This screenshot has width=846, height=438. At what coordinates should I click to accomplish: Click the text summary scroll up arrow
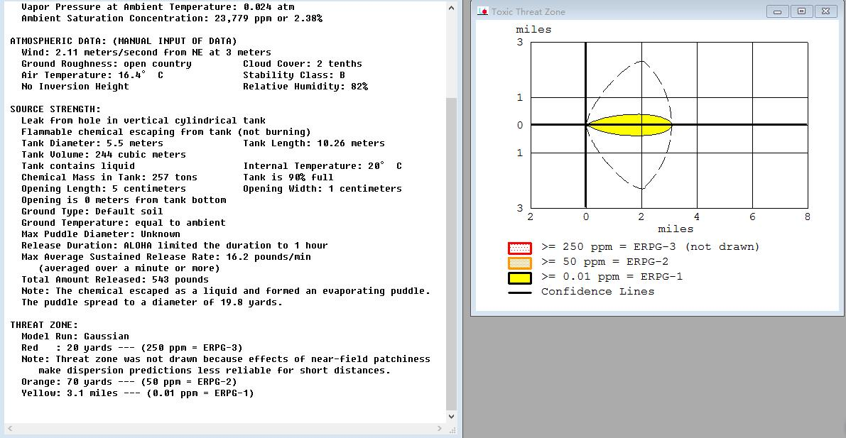[452, 8]
